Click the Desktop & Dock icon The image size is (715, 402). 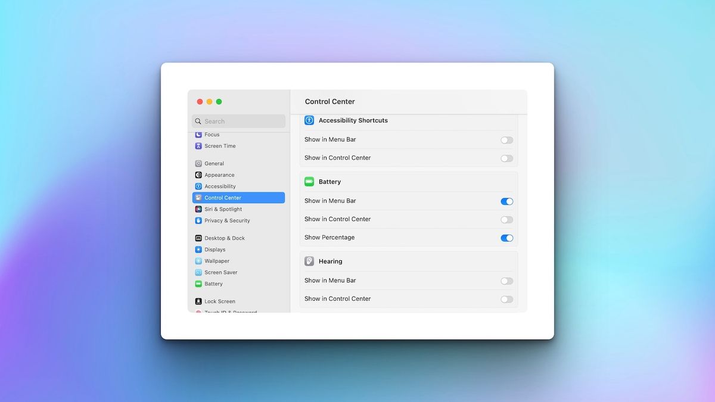coord(198,238)
